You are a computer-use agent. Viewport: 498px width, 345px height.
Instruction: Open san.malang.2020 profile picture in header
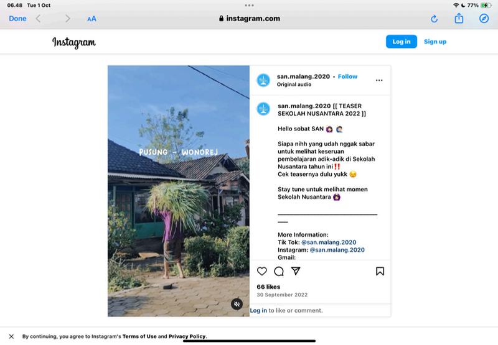[263, 80]
